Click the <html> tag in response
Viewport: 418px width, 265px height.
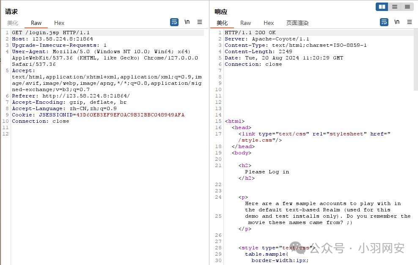click(x=234, y=122)
